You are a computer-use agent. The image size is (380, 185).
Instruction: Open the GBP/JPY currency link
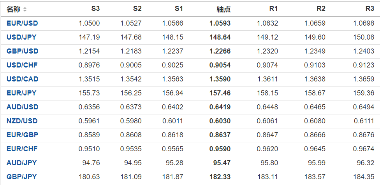(21, 177)
